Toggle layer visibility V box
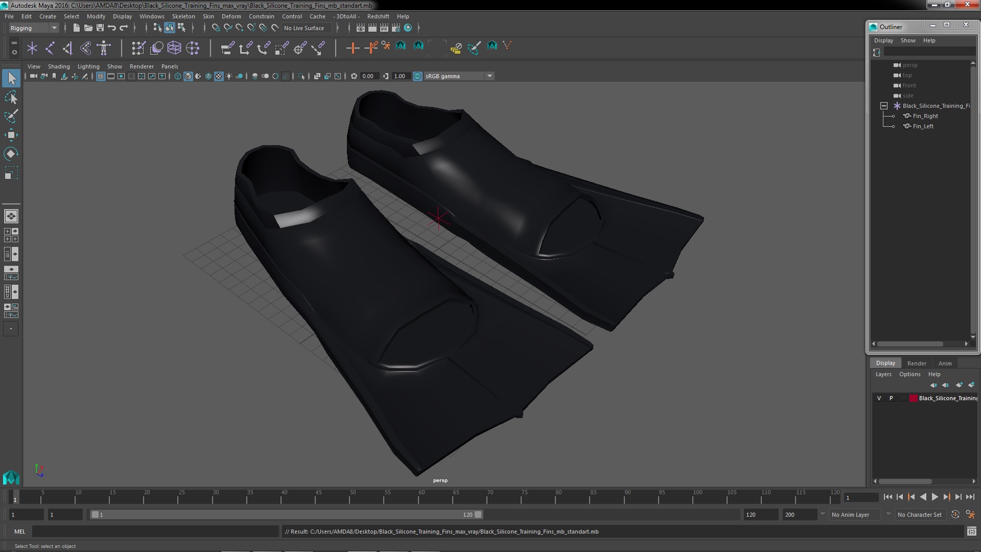 (x=879, y=398)
